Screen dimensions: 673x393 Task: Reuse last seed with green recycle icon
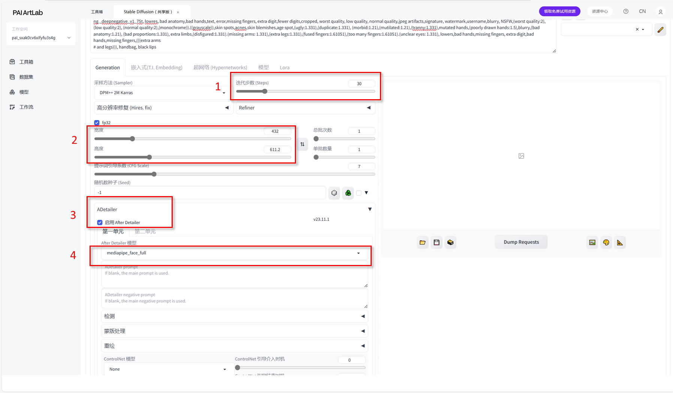coord(348,193)
